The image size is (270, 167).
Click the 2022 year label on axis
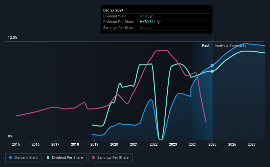[x=154, y=144]
